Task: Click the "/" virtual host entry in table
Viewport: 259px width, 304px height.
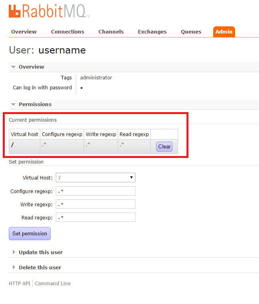Action: 12,145
